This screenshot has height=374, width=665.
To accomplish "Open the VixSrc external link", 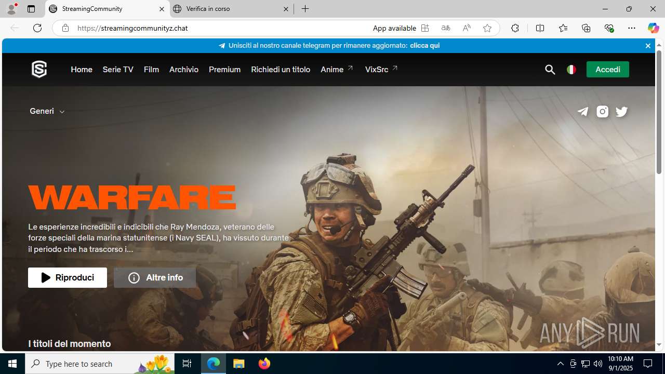I will pyautogui.click(x=381, y=70).
